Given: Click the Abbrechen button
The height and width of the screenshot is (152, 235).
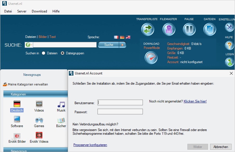Looking at the screenshot, I should 221,147.
